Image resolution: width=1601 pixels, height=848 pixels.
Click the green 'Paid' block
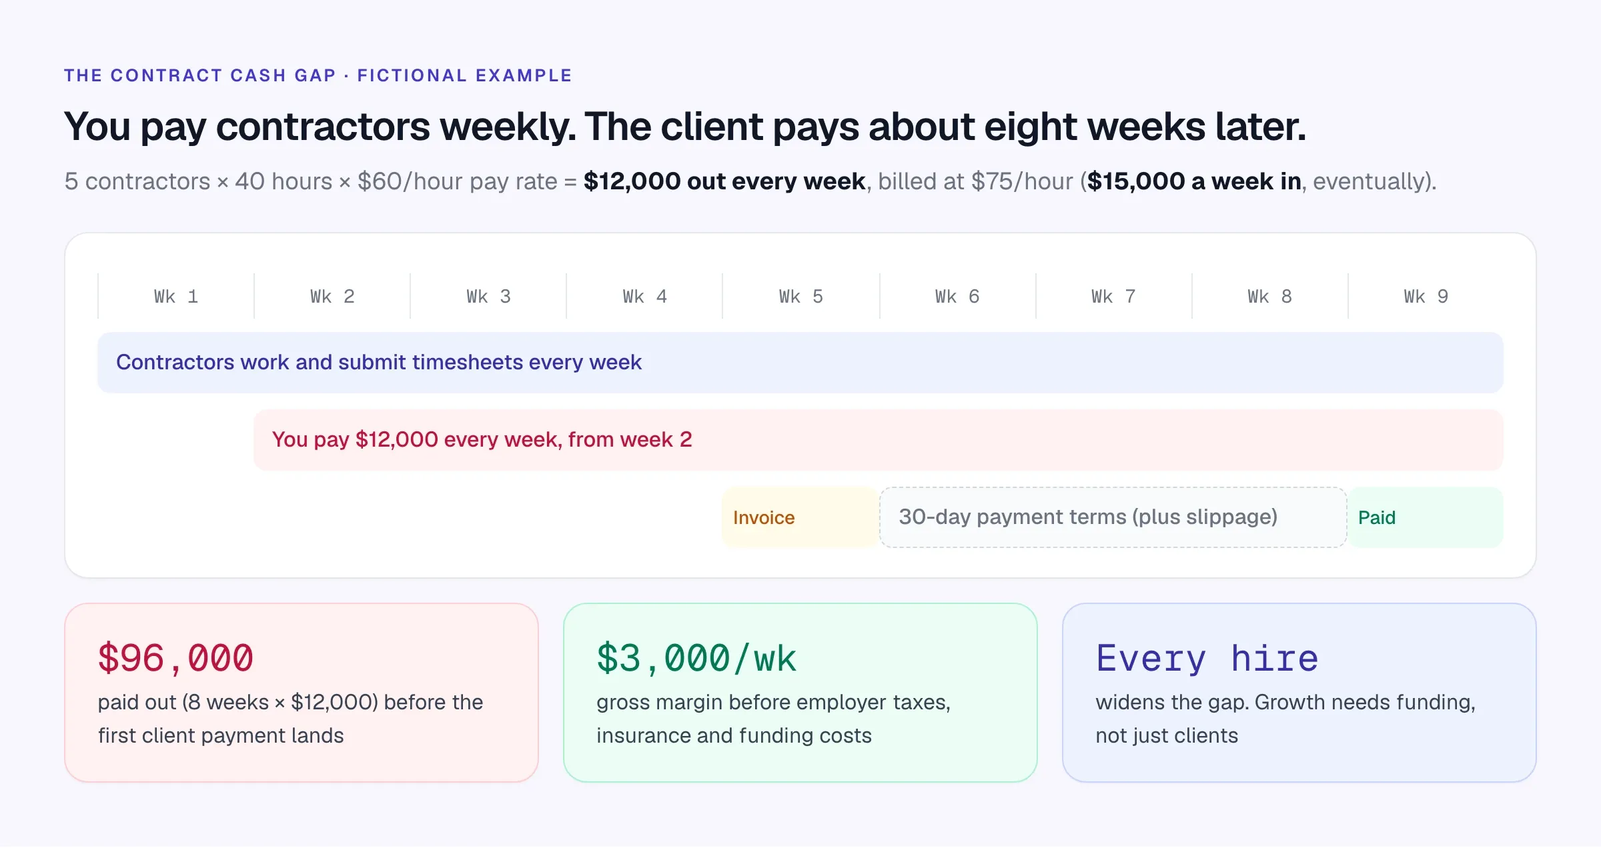pyautogui.click(x=1426, y=517)
